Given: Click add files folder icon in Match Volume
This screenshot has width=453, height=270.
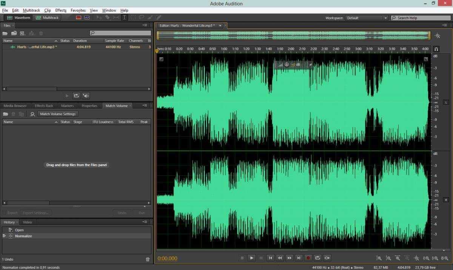Looking at the screenshot, I should pyautogui.click(x=5, y=114).
